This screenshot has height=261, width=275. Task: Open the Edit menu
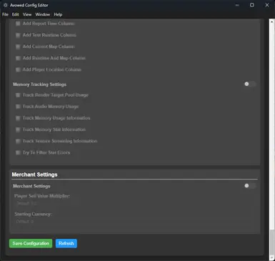[x=16, y=14]
